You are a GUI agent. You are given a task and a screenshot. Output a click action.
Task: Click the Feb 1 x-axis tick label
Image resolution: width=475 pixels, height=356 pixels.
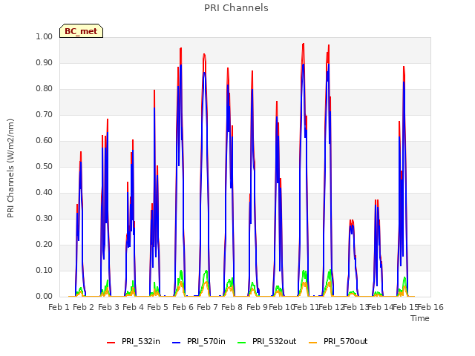pos(59,307)
